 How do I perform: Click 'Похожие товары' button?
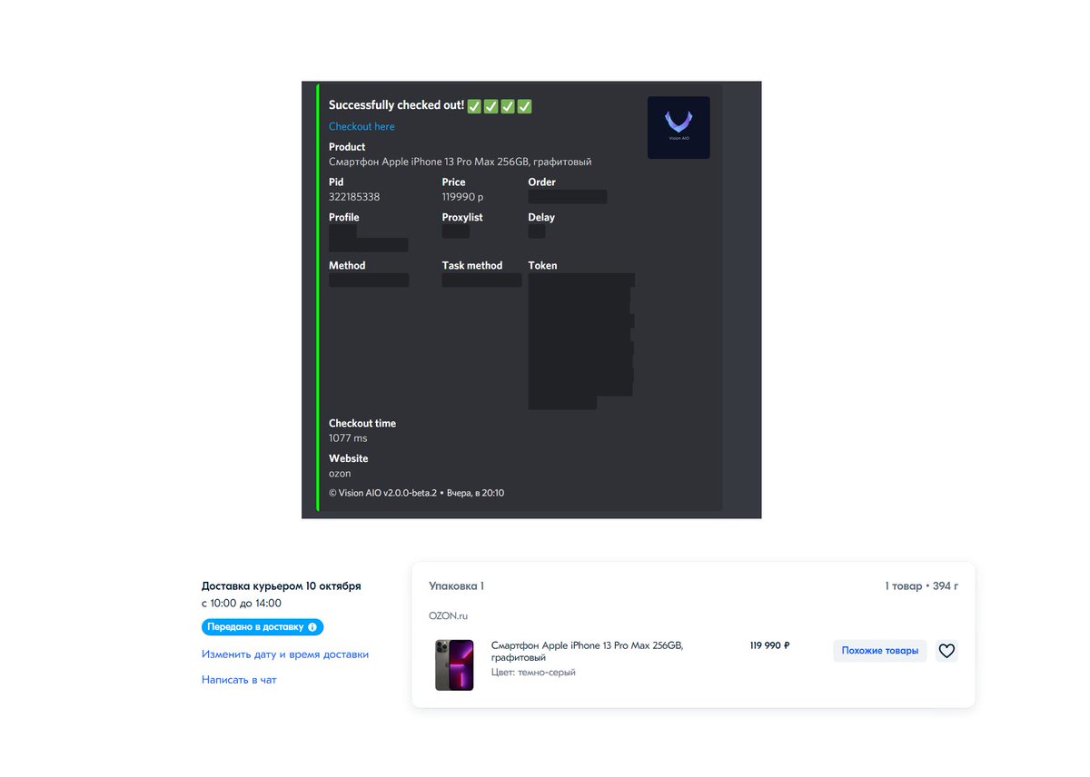(x=879, y=651)
